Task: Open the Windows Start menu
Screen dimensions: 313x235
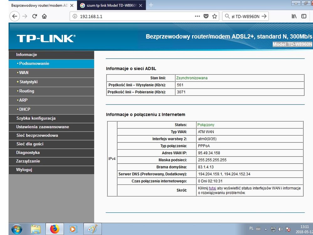Action: coord(17,229)
